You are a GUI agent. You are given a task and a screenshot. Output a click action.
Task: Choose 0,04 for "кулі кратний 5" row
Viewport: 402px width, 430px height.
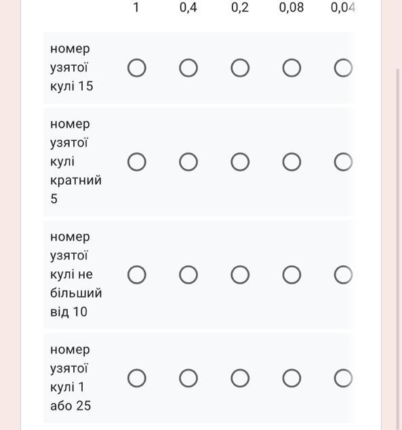tap(343, 162)
